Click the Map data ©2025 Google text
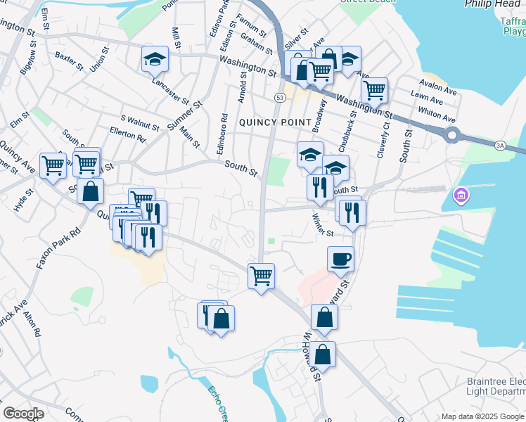Image resolution: width=526 pixels, height=422 pixels. pyautogui.click(x=482, y=416)
